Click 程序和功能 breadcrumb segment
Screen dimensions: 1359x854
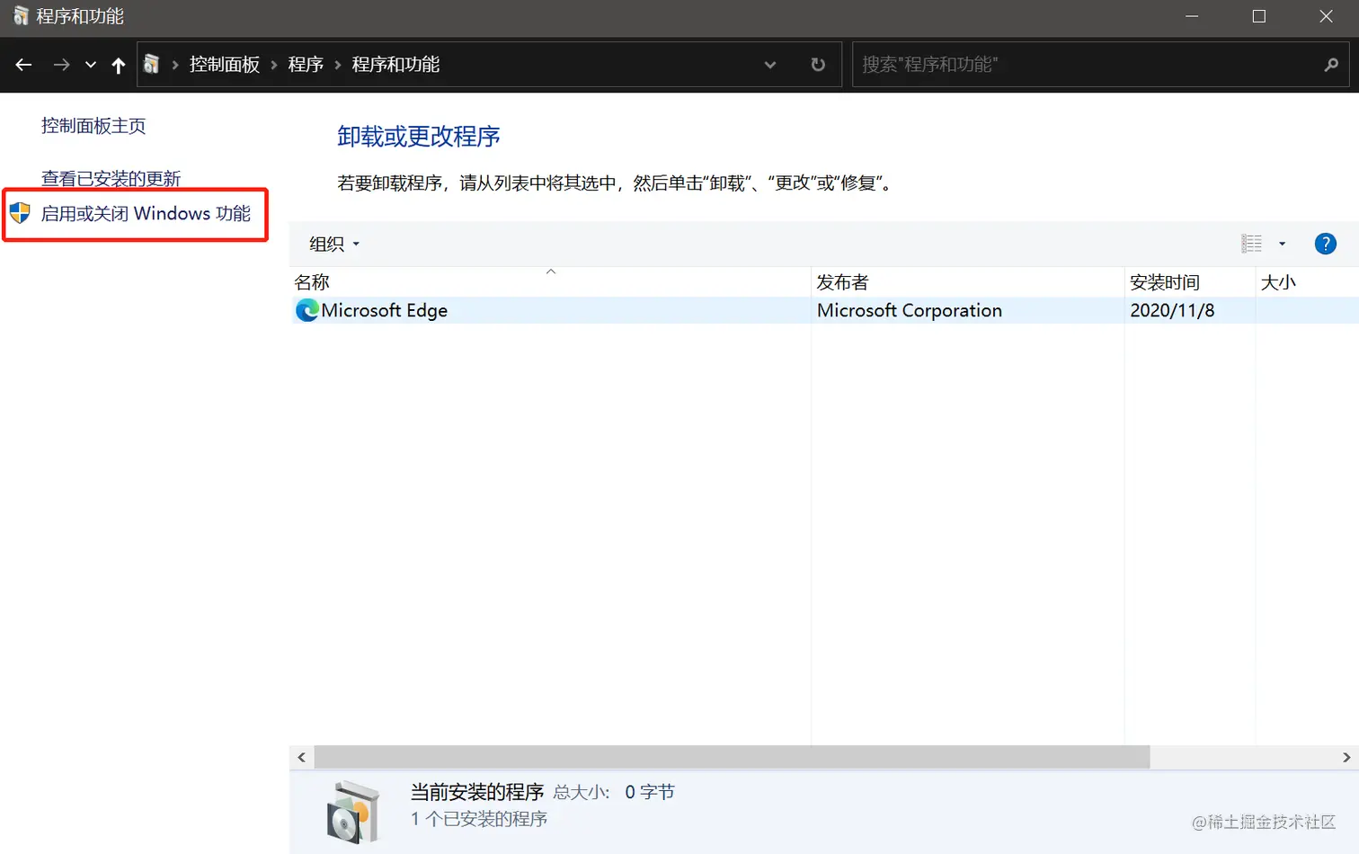[395, 65]
